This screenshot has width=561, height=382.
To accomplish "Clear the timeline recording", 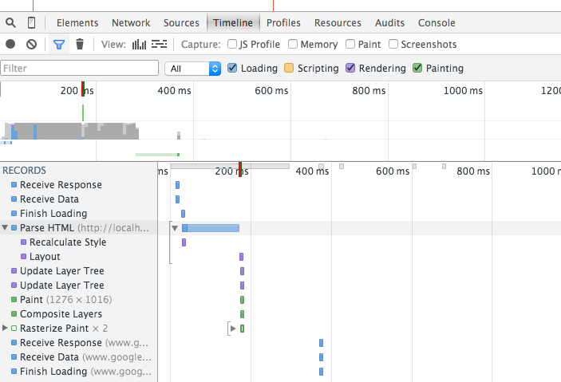I will [31, 45].
